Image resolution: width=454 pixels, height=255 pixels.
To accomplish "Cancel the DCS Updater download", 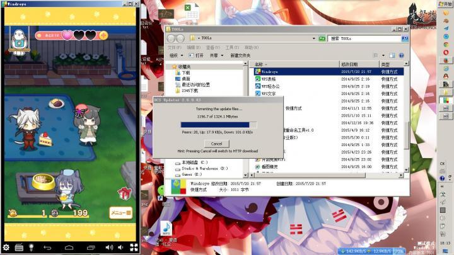I will point(216,144).
